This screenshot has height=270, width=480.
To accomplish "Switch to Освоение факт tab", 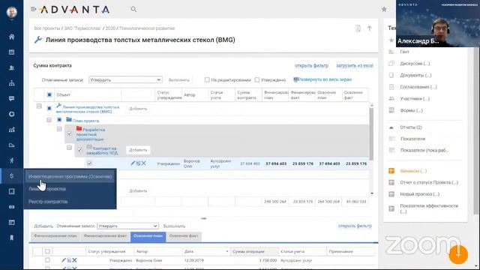I will (x=184, y=236).
